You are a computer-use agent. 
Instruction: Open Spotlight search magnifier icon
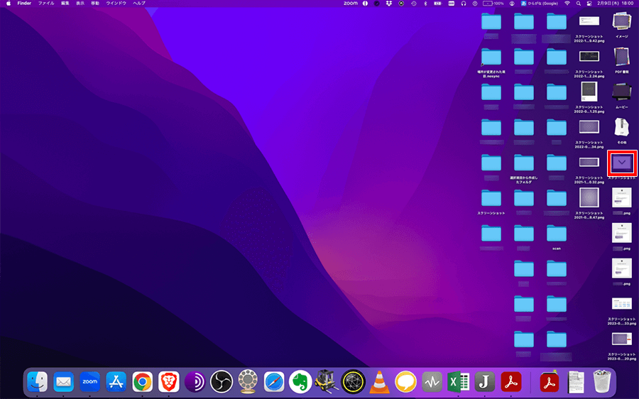578,4
